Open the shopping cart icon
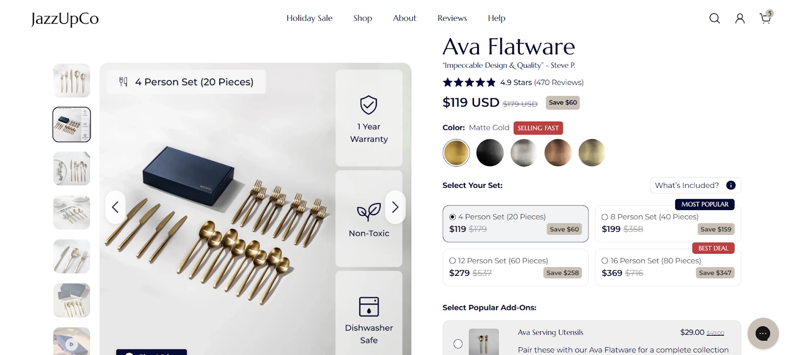 point(765,18)
